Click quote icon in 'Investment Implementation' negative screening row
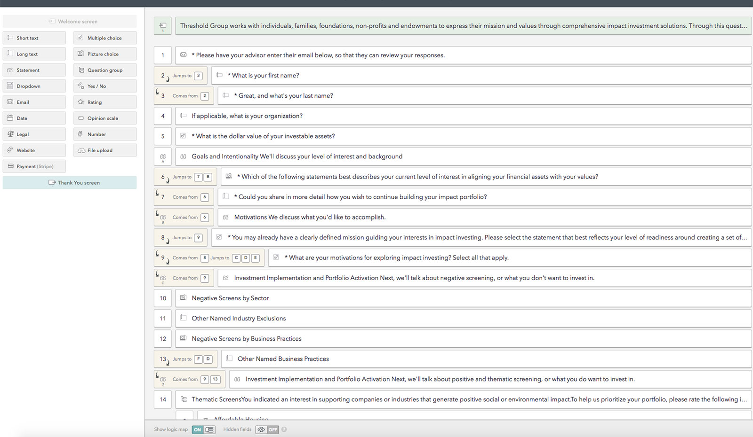Screen dimensions: 753x437 click(x=226, y=278)
